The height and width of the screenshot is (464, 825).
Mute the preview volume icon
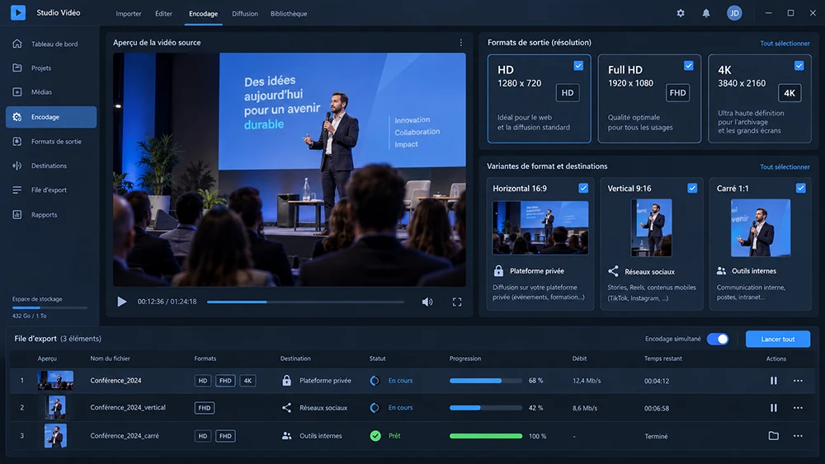click(427, 302)
